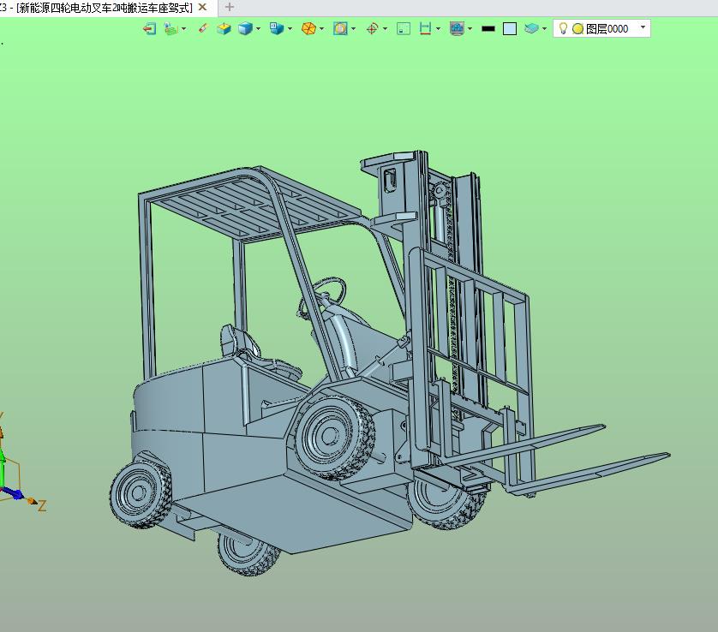
Task: Close the 新能源四轮电动叉车 document tab
Action: tap(202, 8)
